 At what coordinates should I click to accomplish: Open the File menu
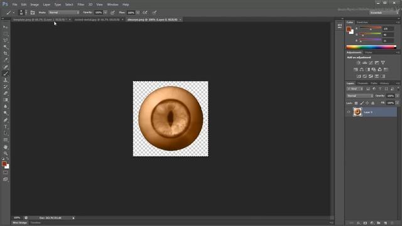click(15, 4)
